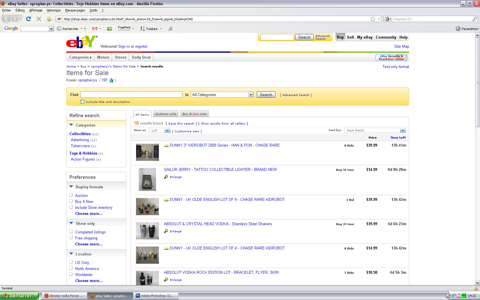Viewport: 480px width, 300px height.
Task: Open Google toolbar Paramètres settings icon
Action: click(458, 29)
